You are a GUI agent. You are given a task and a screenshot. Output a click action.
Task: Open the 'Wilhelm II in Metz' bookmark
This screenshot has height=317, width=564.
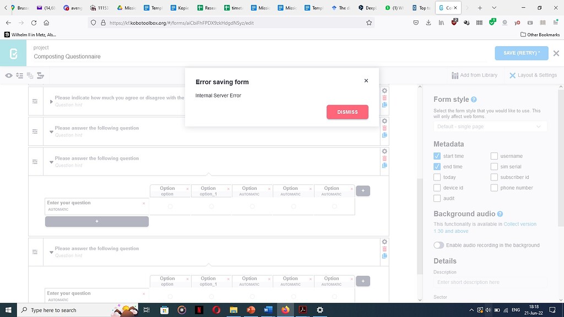pos(30,35)
